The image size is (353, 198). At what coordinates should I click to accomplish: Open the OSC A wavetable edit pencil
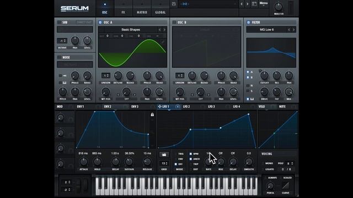[x=163, y=42]
